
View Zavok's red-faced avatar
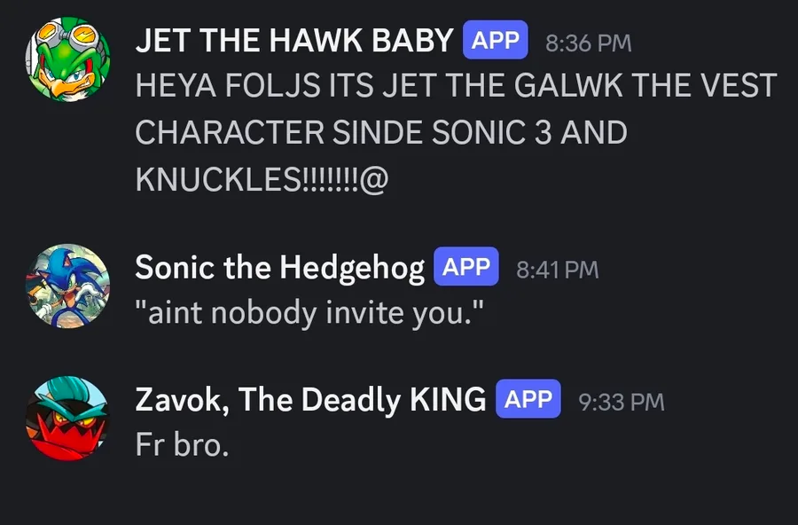point(67,419)
